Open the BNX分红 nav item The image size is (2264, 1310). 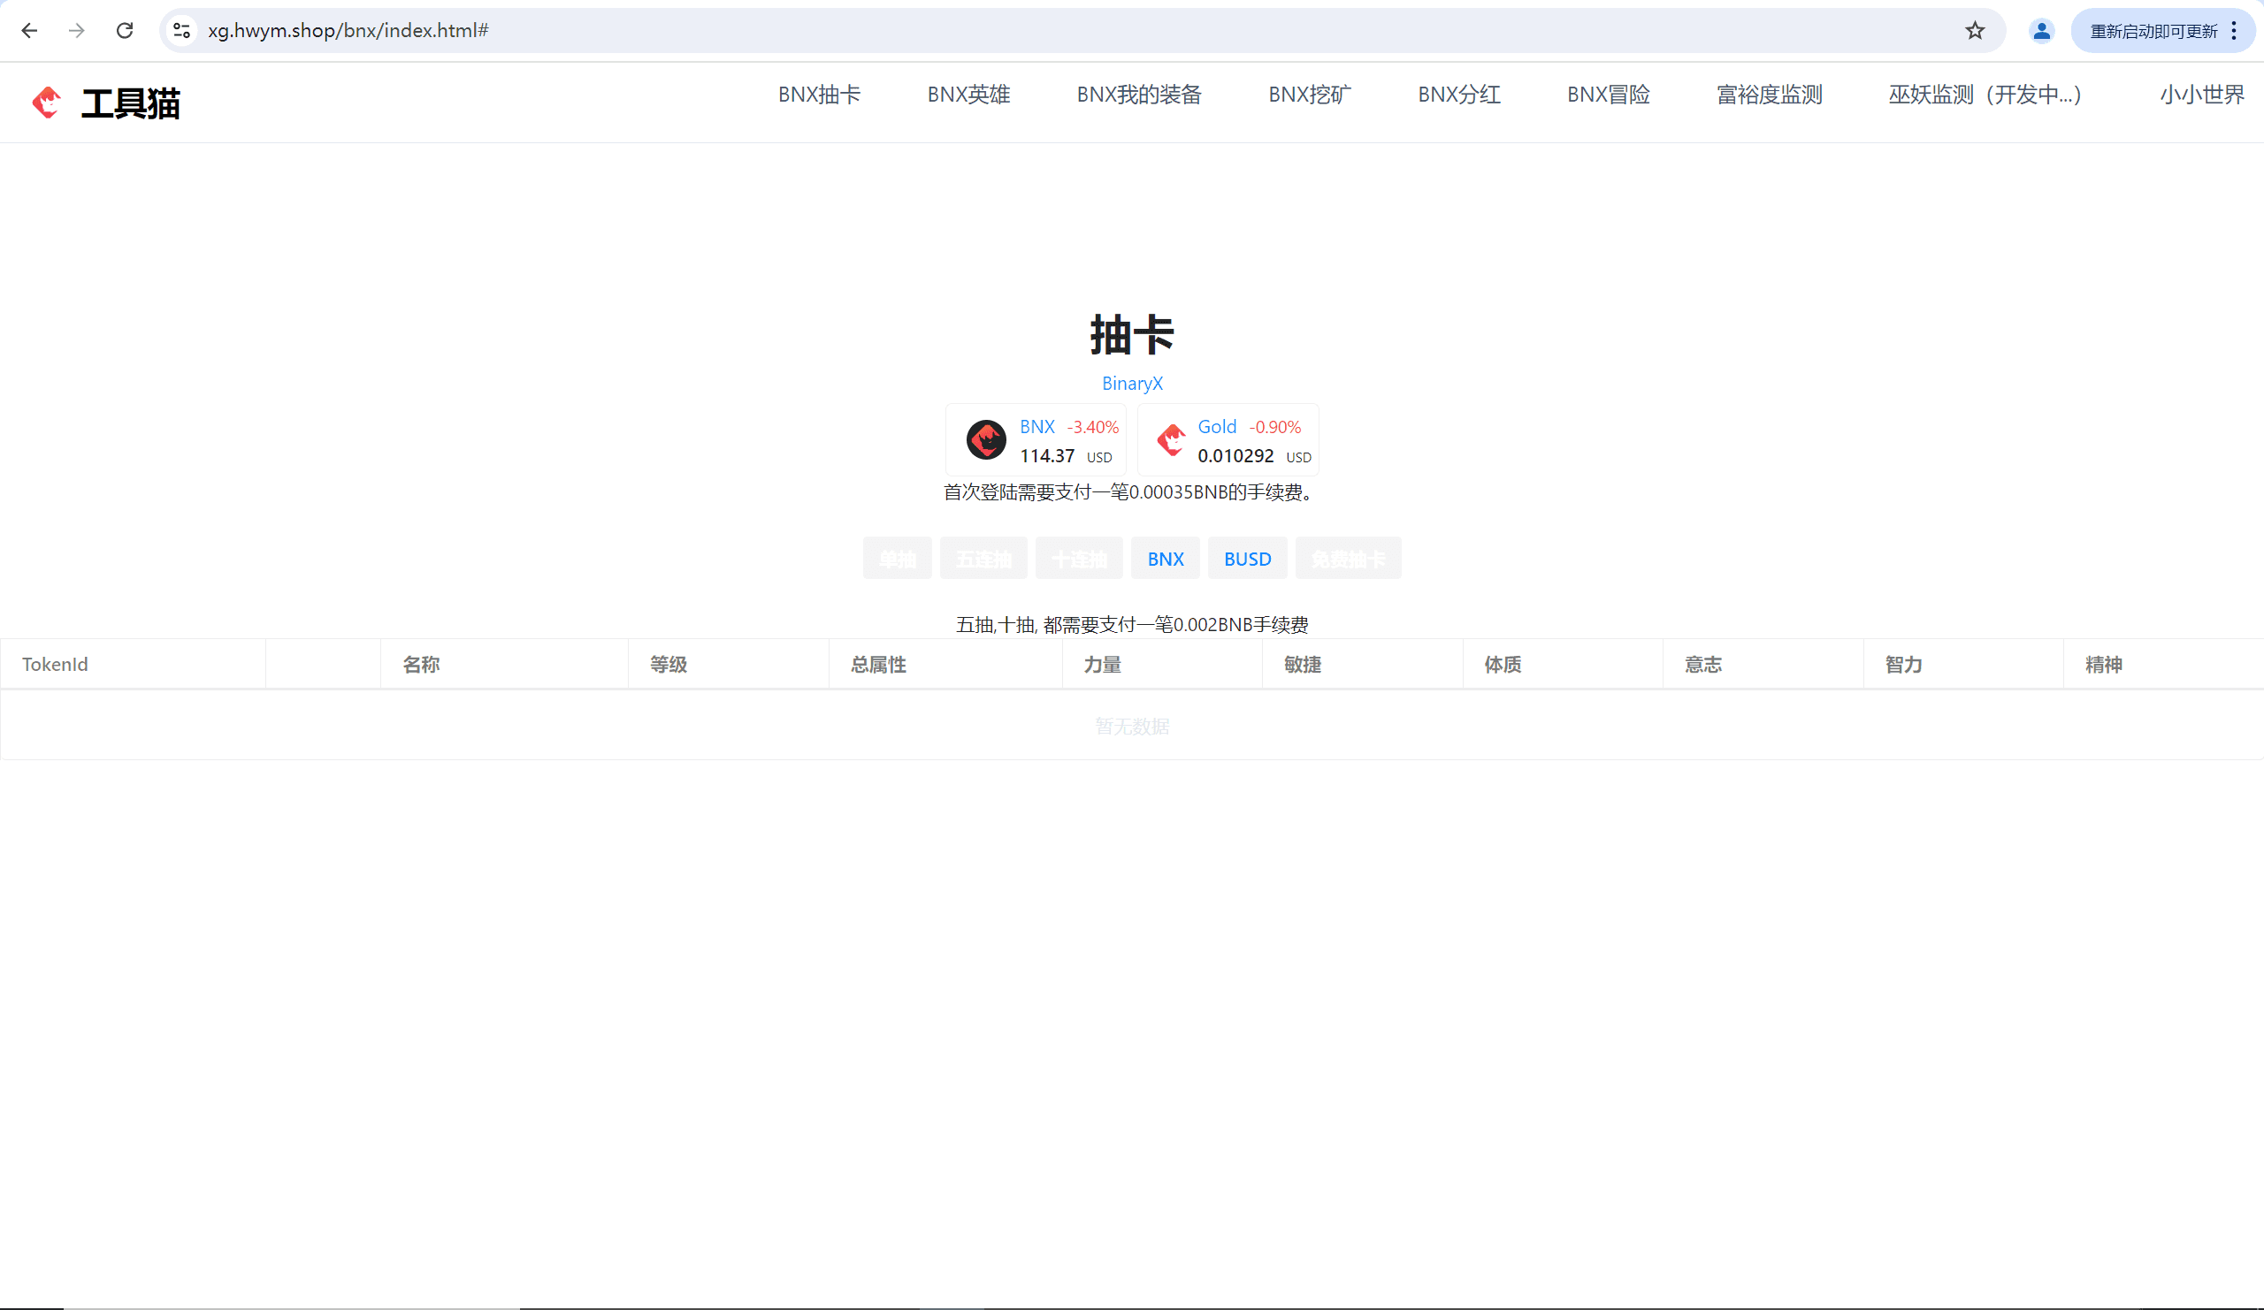[1459, 95]
